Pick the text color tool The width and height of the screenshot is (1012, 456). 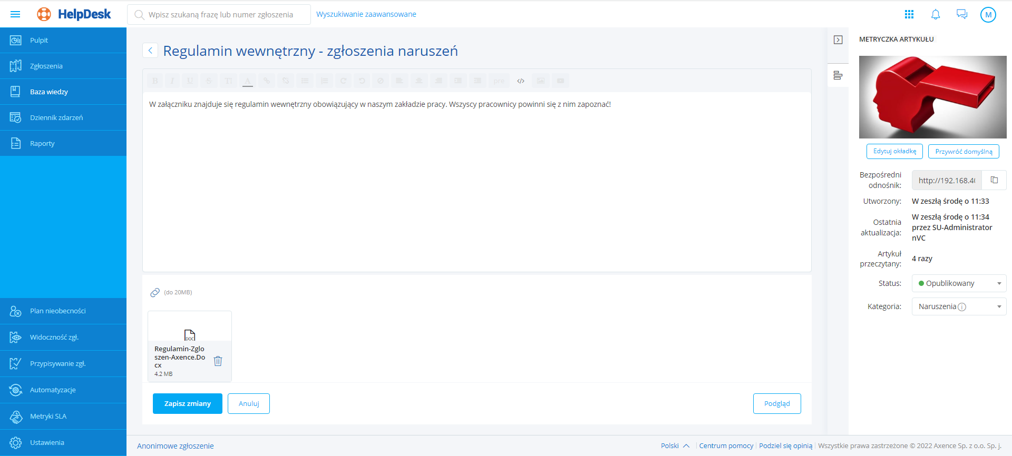(247, 81)
